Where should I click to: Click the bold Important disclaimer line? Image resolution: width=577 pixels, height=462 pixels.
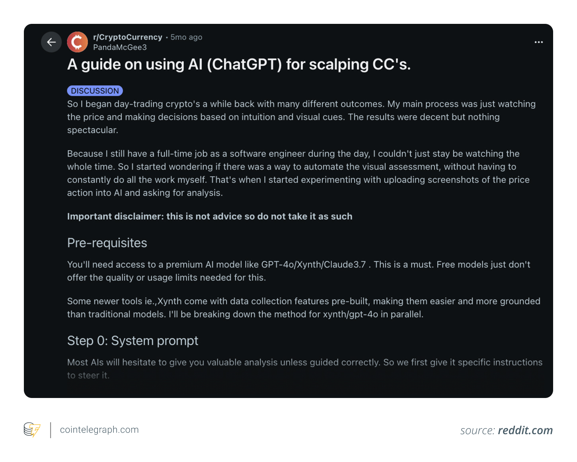(210, 216)
